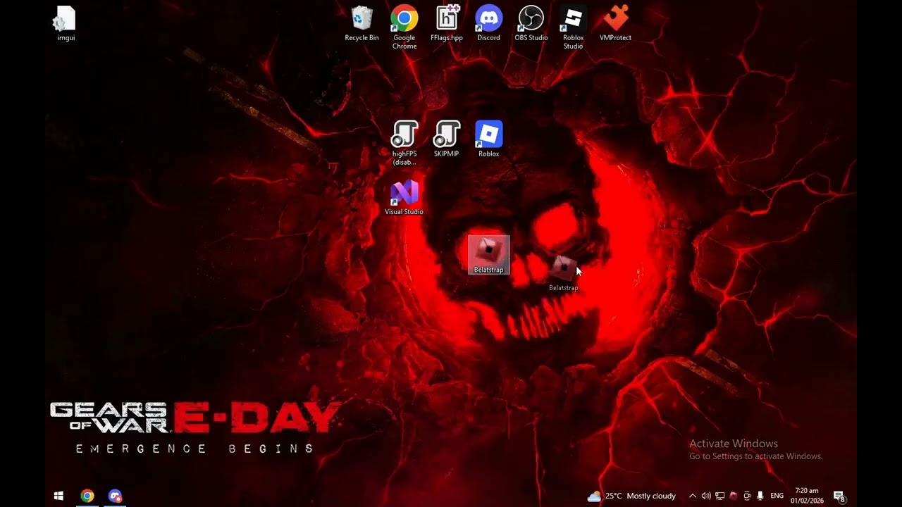The height and width of the screenshot is (507, 902).
Task: Select the FFlags.hpp file icon
Action: (x=446, y=24)
